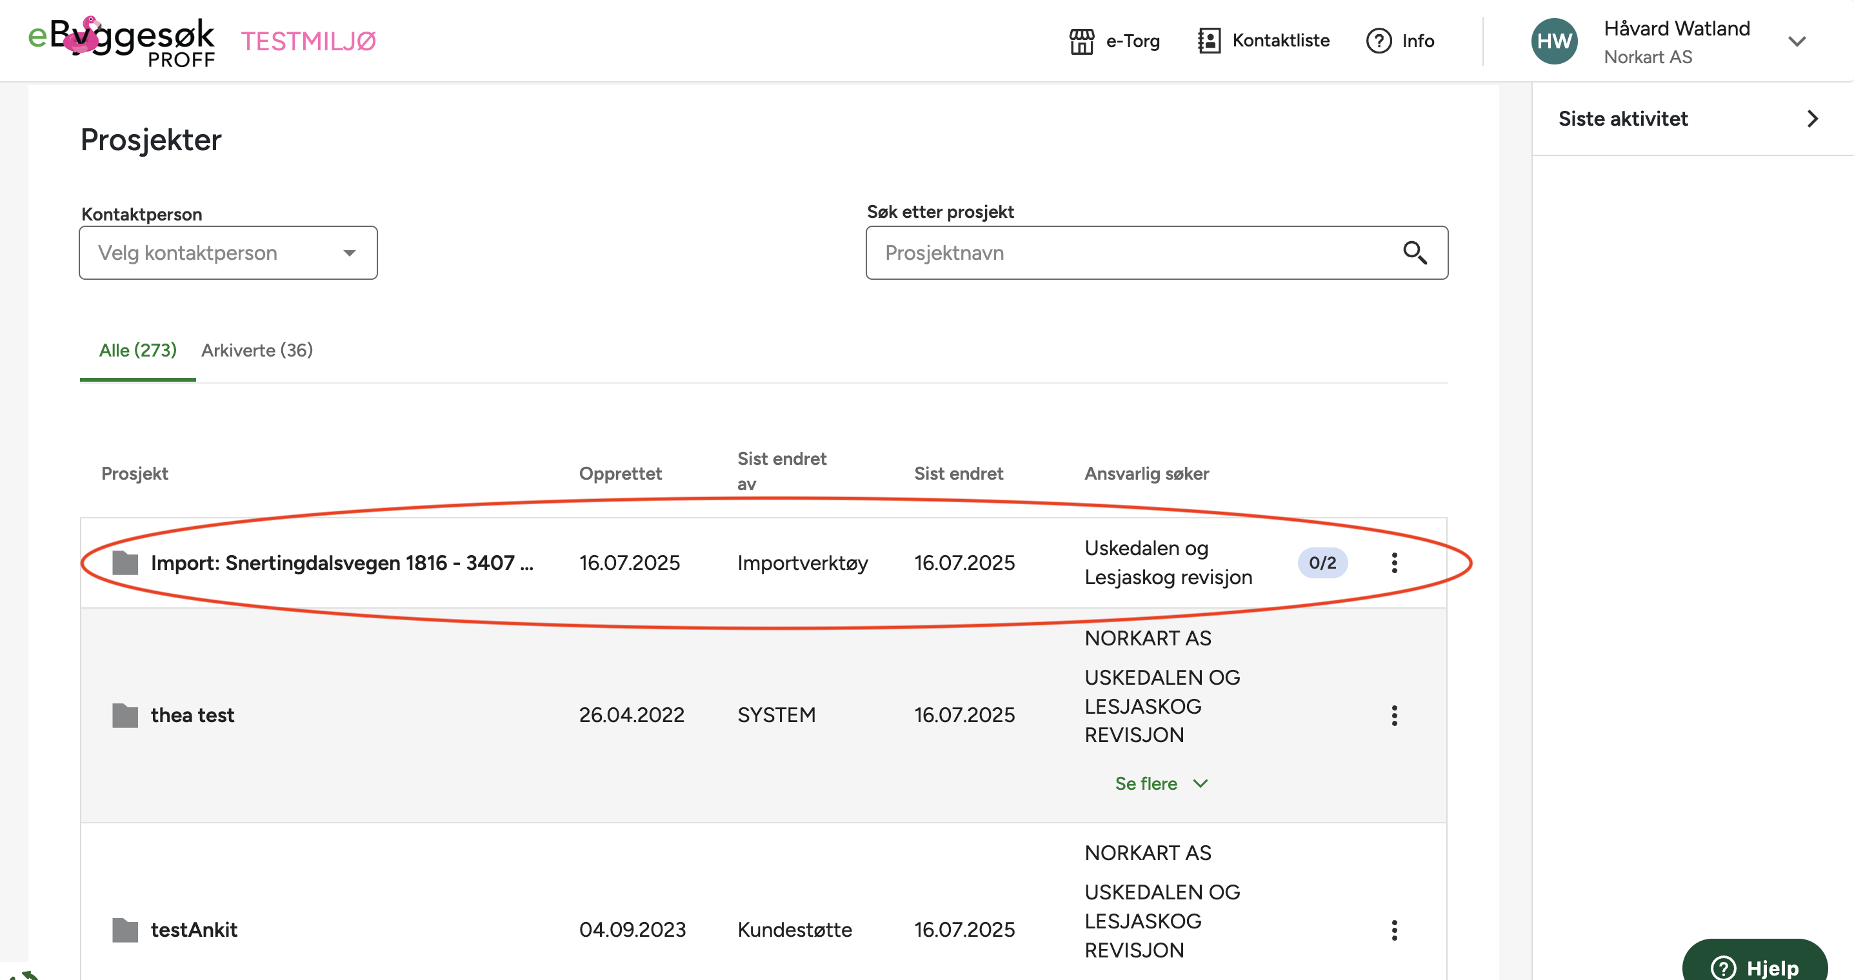The image size is (1854, 980).
Task: Click the Info question-mark icon
Action: (1379, 41)
